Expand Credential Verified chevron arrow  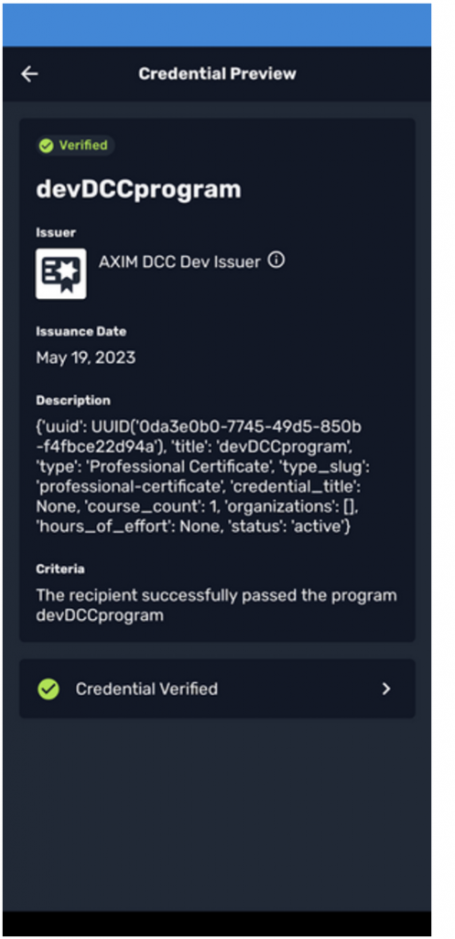tap(386, 689)
